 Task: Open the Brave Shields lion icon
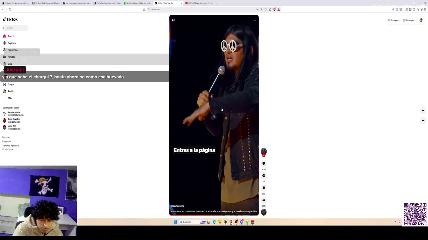(x=275, y=9)
